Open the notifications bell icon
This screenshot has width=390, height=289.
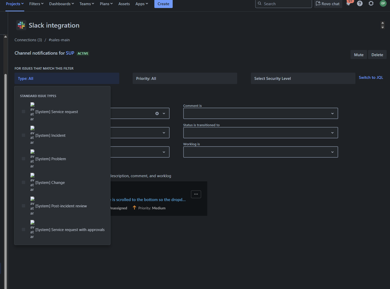coord(349,4)
